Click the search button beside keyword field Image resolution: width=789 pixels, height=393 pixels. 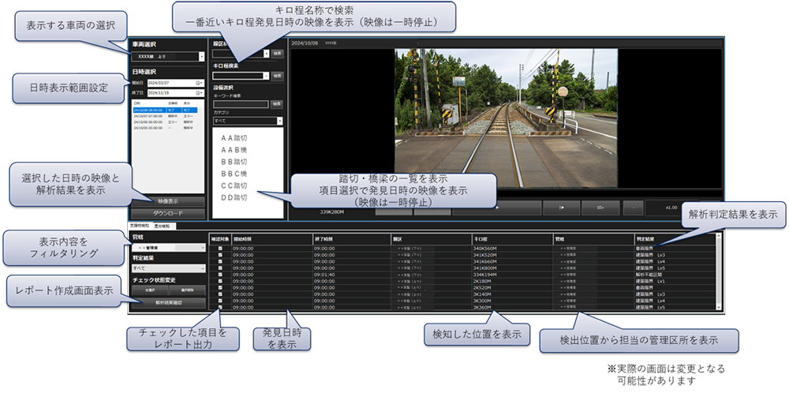coord(277,103)
